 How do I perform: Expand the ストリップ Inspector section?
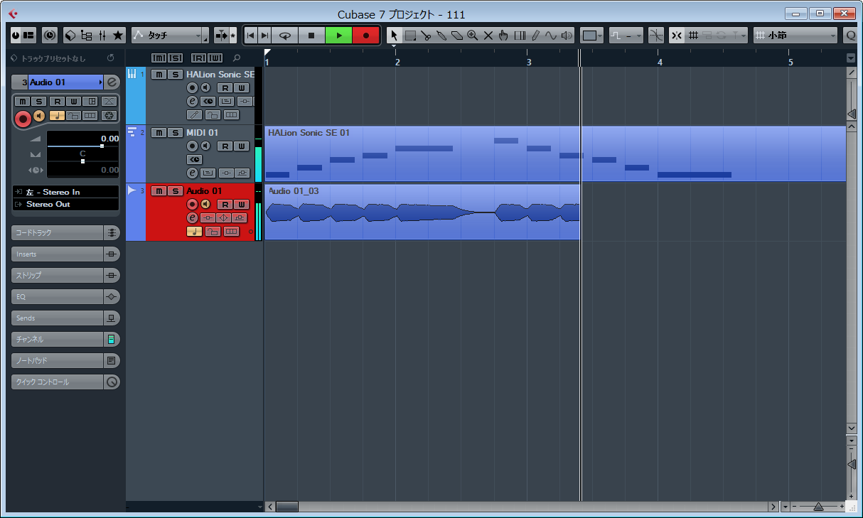[65, 275]
